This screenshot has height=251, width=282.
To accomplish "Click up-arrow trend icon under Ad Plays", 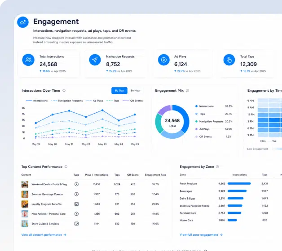I will (175, 71).
